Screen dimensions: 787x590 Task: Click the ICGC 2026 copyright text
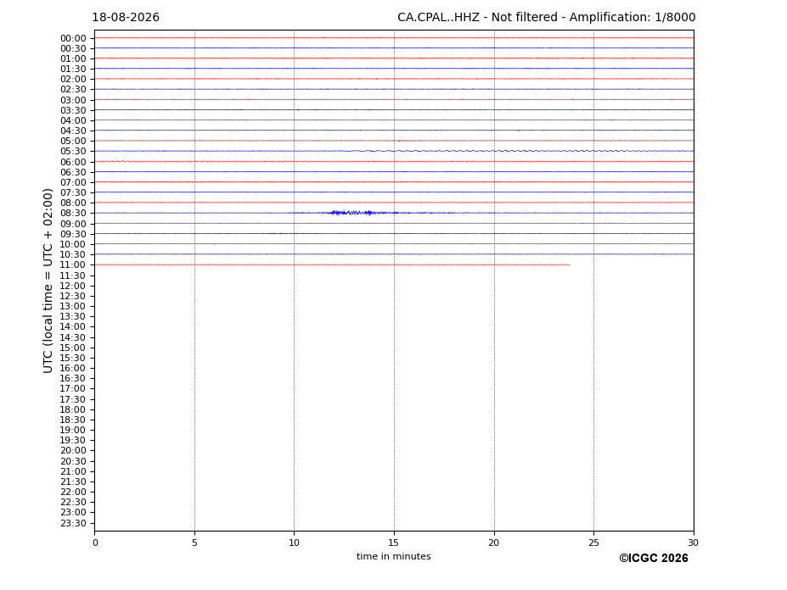point(654,559)
